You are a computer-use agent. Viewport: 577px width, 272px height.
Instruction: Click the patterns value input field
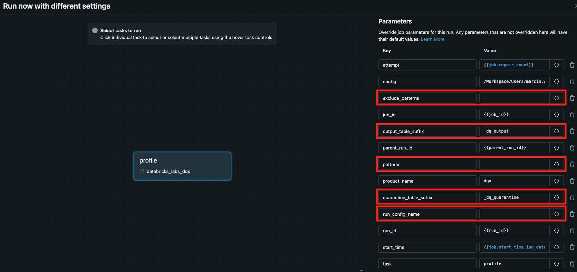[x=514, y=164]
